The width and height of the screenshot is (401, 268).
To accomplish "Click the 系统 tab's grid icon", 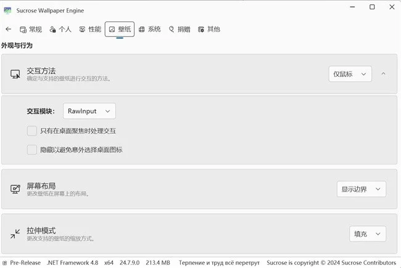I will [142, 30].
